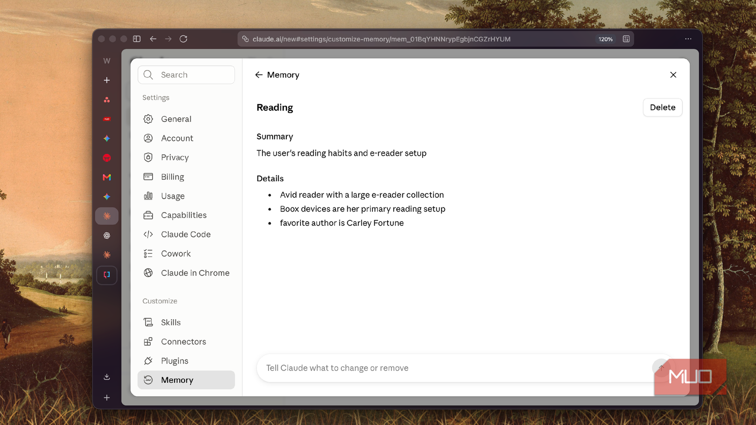
Task: Open the reader view icon beside 120%
Action: (626, 39)
